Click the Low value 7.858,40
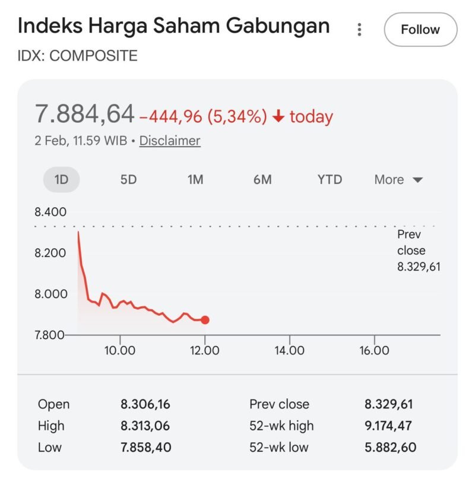 (145, 447)
